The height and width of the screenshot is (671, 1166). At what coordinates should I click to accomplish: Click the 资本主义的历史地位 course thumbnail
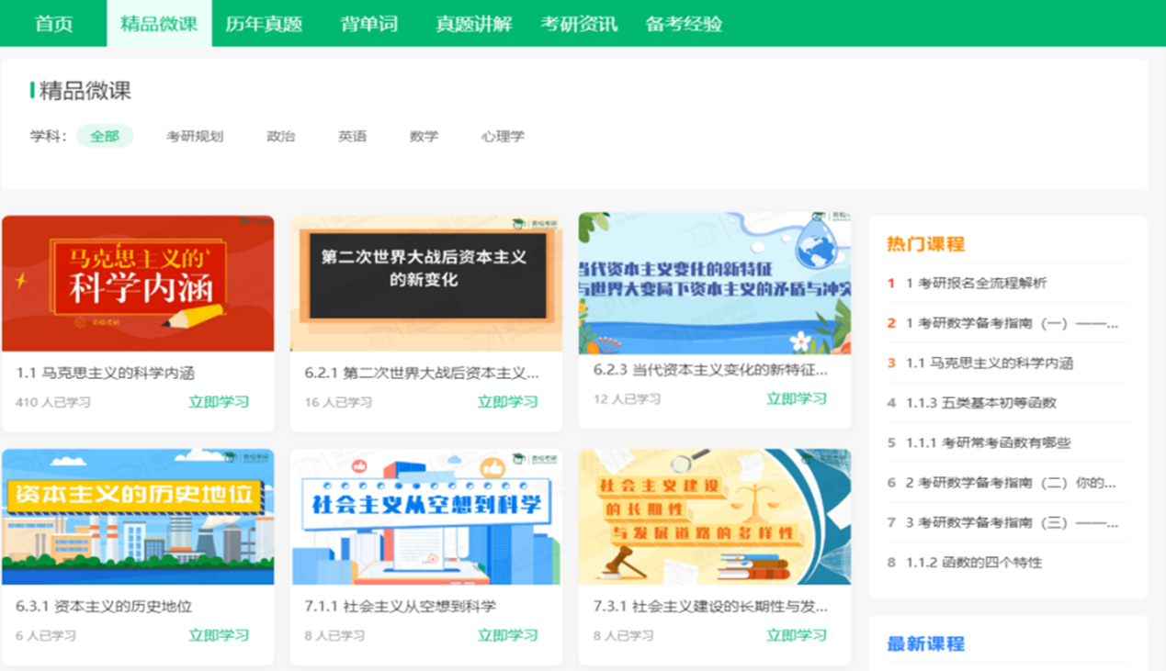point(138,517)
